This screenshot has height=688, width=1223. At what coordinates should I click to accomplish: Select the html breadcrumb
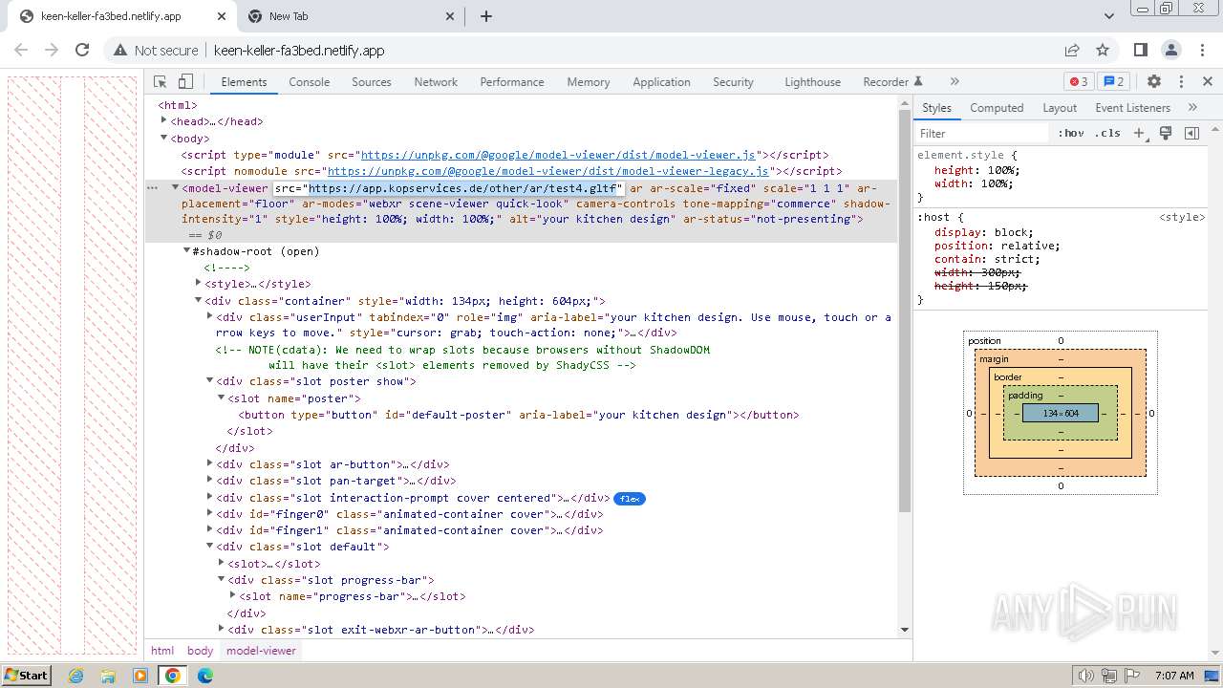(x=162, y=651)
